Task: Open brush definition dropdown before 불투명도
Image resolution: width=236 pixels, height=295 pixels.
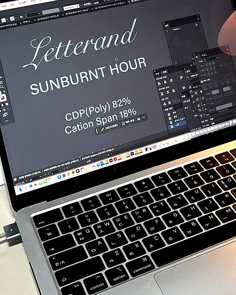Action: 81,5
